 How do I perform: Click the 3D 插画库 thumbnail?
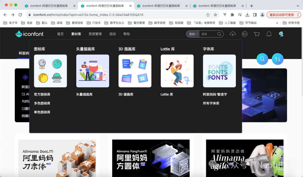(135, 71)
